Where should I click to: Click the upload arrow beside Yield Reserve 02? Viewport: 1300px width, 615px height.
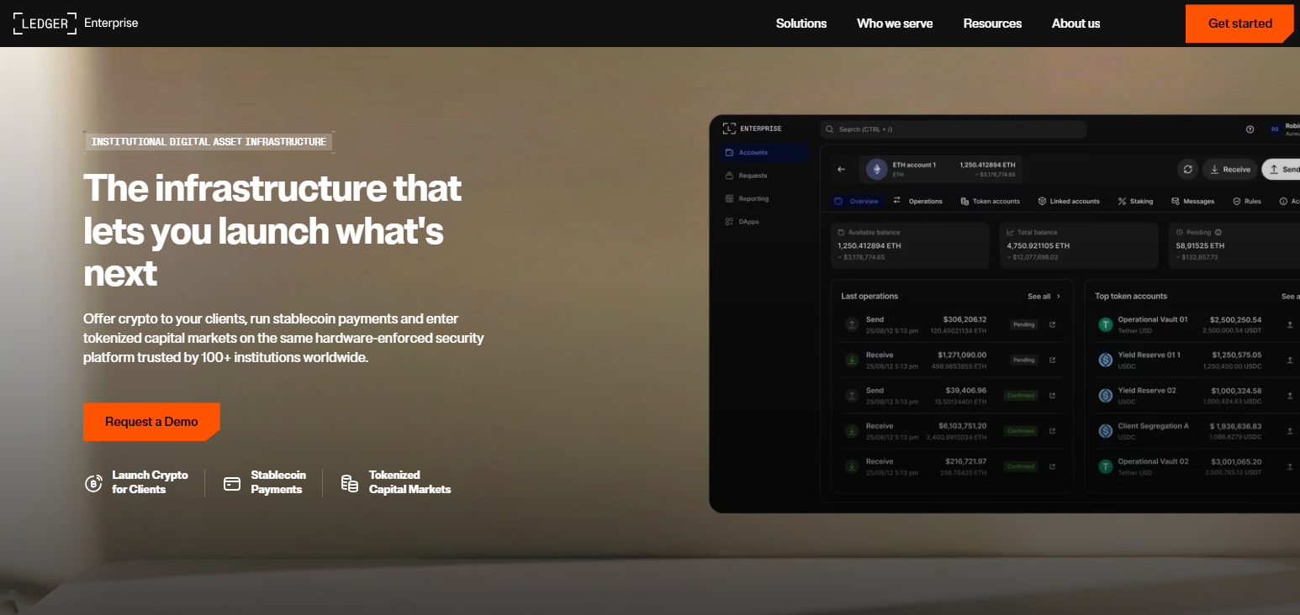pos(1290,395)
